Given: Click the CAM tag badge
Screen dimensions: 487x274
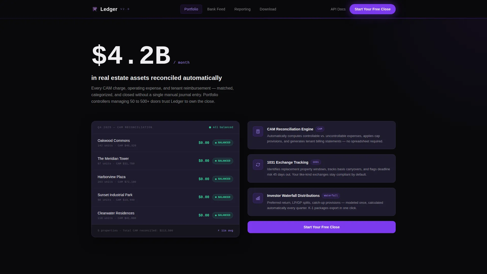Looking at the screenshot, I should 320,129.
